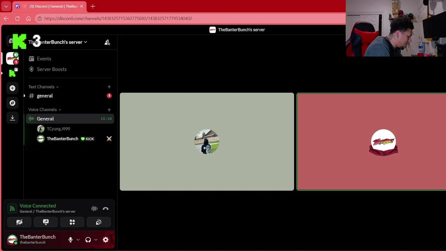Create a new voice channel
The height and width of the screenshot is (251, 446).
tap(109, 109)
